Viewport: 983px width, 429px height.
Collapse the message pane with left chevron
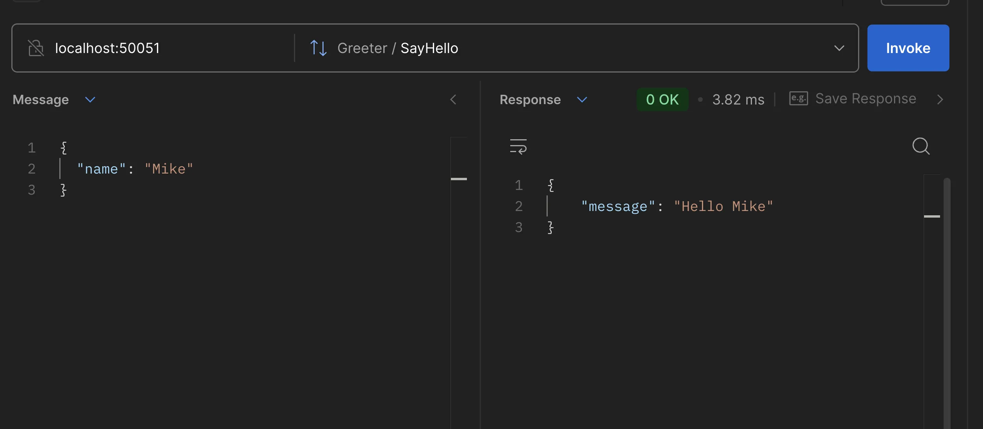tap(453, 100)
